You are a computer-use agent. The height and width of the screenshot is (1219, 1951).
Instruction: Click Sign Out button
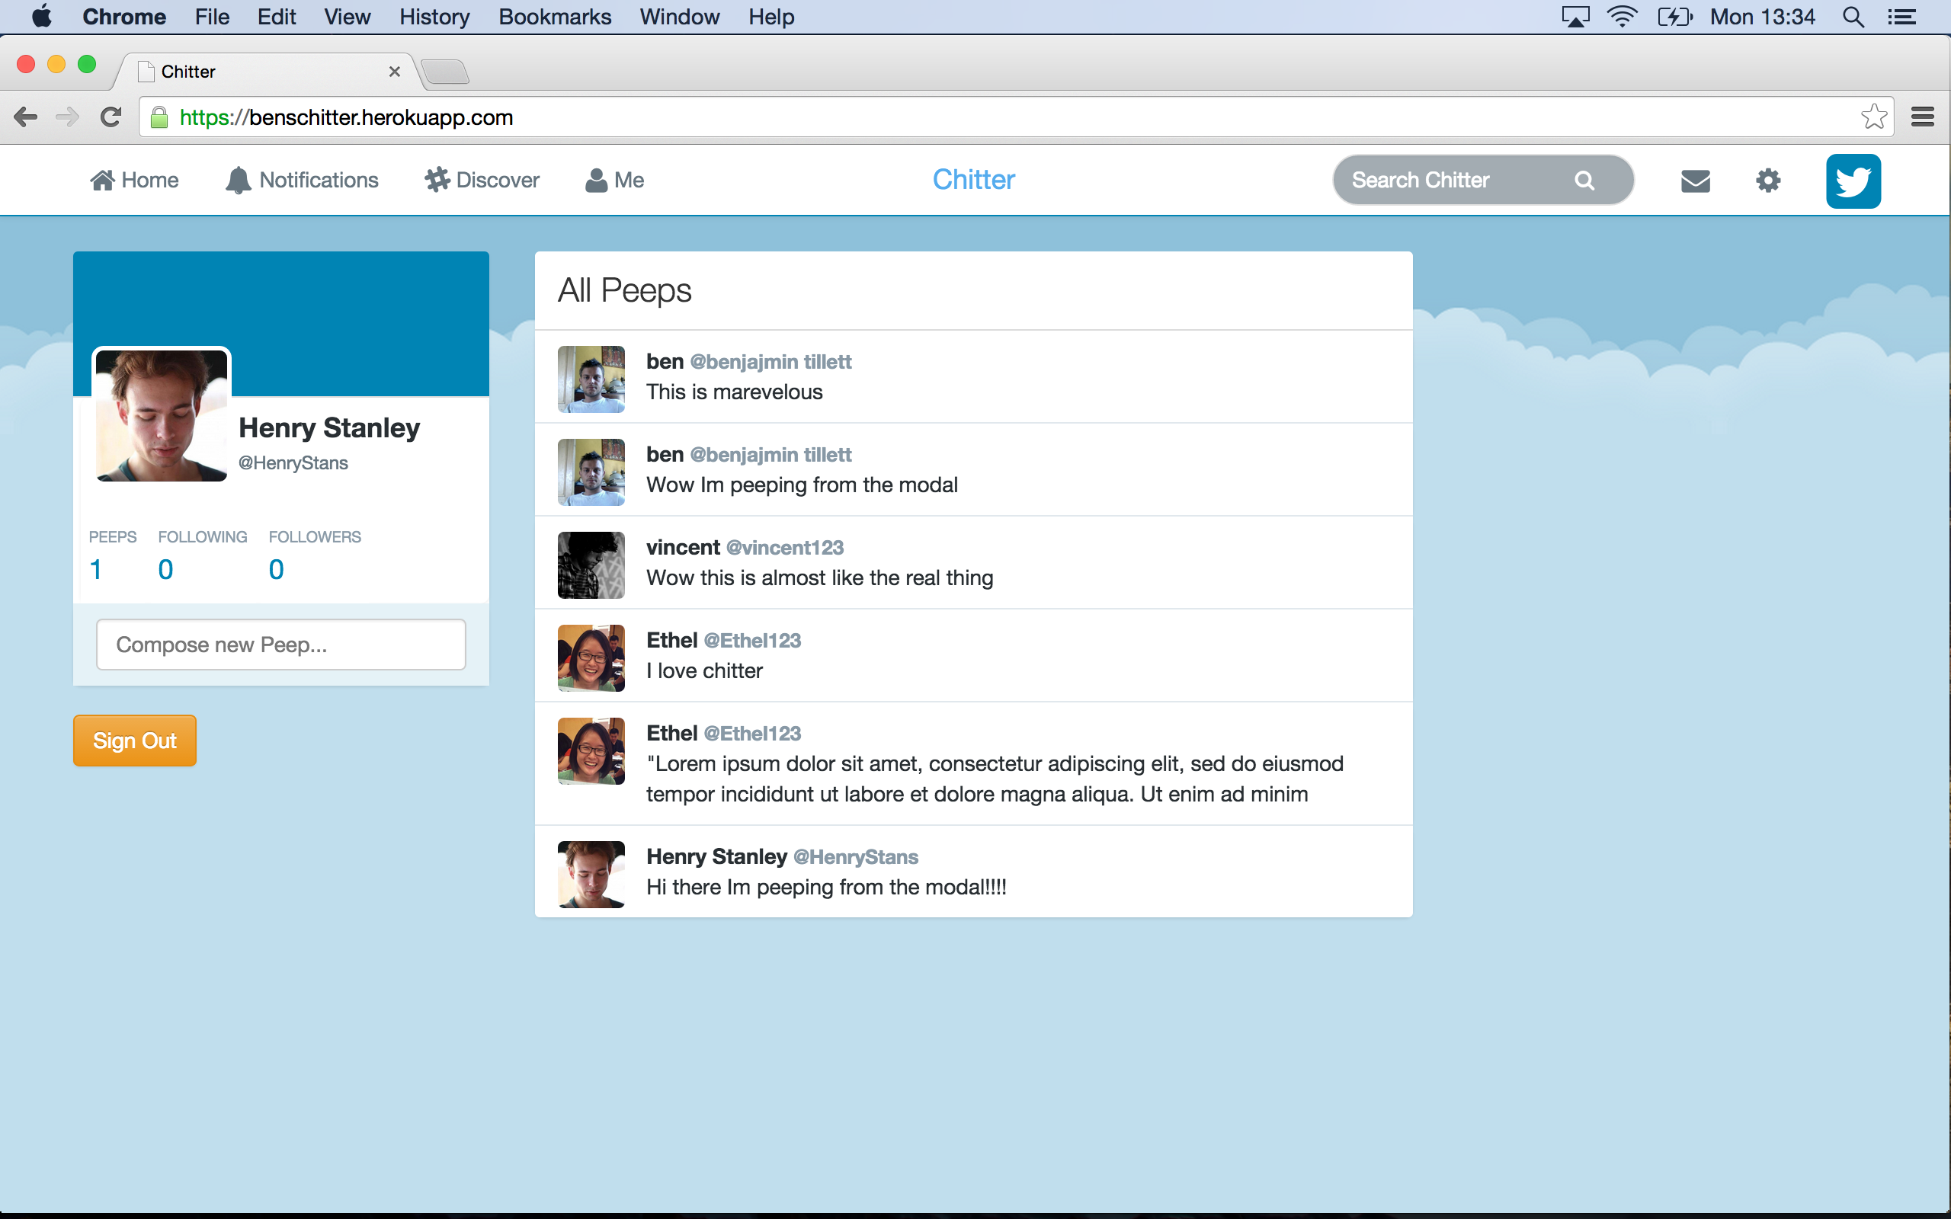[x=133, y=740]
